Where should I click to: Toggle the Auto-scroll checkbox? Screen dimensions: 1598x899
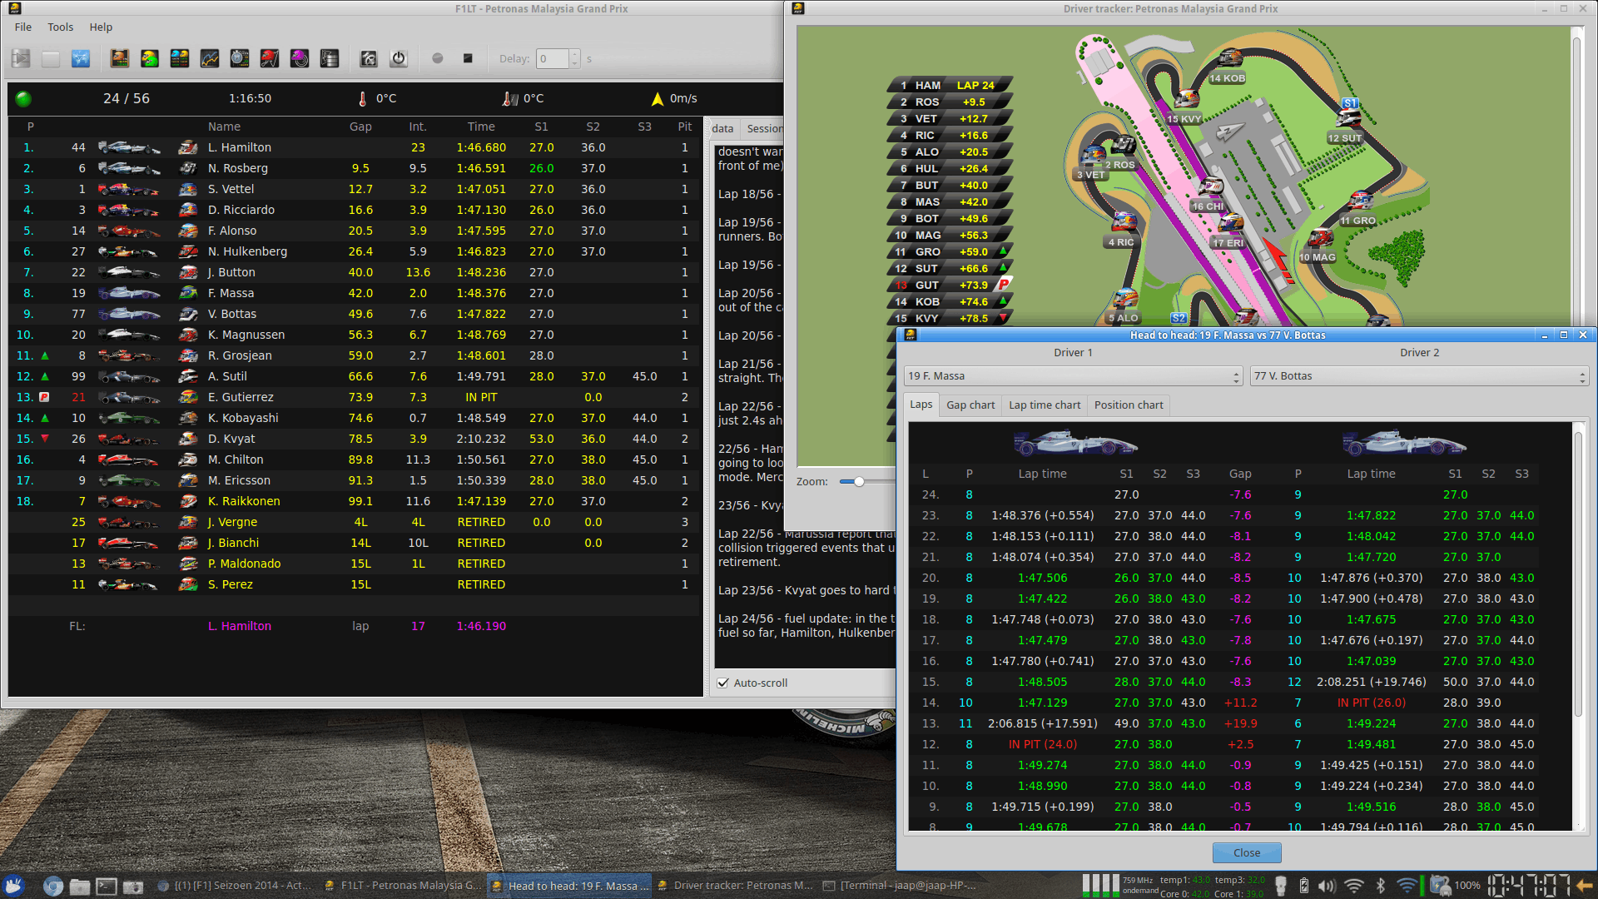click(x=723, y=683)
